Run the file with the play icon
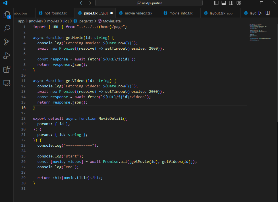This screenshot has height=202, width=278. (260, 13)
